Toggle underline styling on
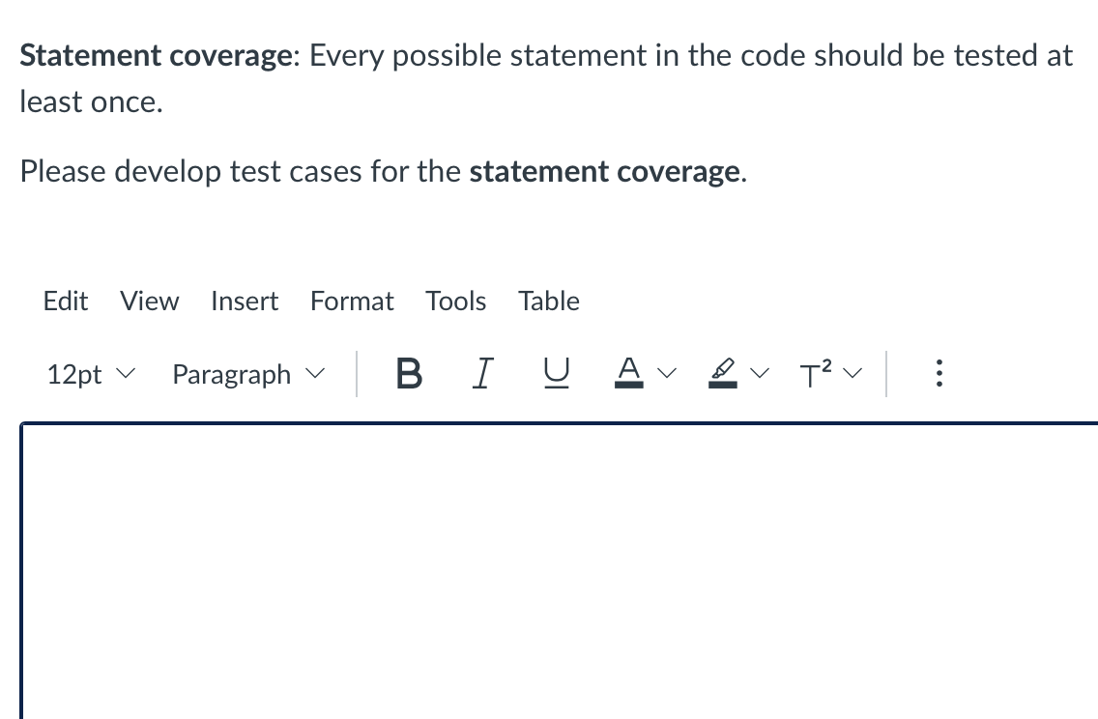The height and width of the screenshot is (719, 1098). (x=556, y=374)
